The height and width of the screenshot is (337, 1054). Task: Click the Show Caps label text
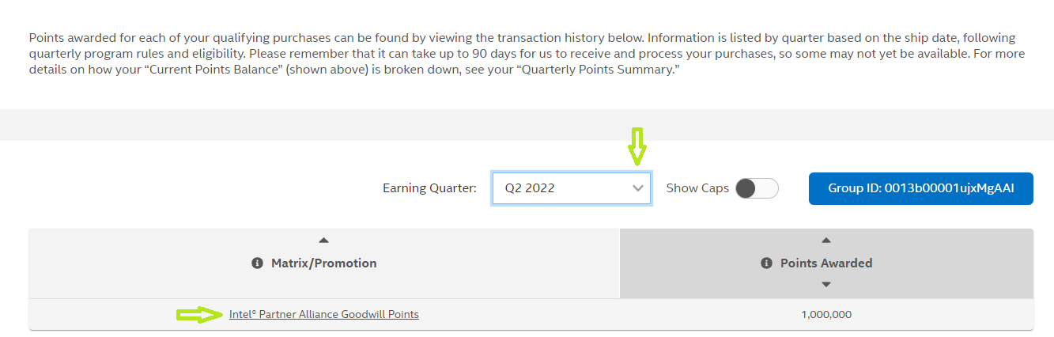pyautogui.click(x=697, y=188)
